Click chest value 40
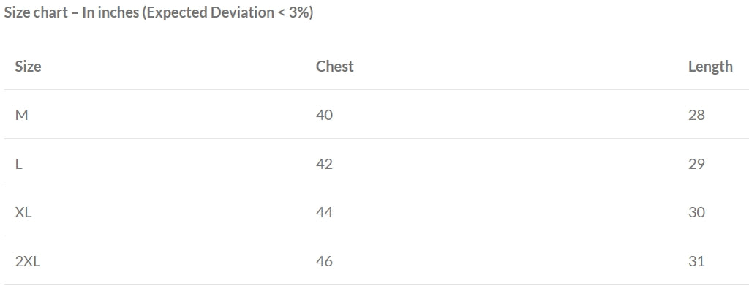 click(324, 115)
